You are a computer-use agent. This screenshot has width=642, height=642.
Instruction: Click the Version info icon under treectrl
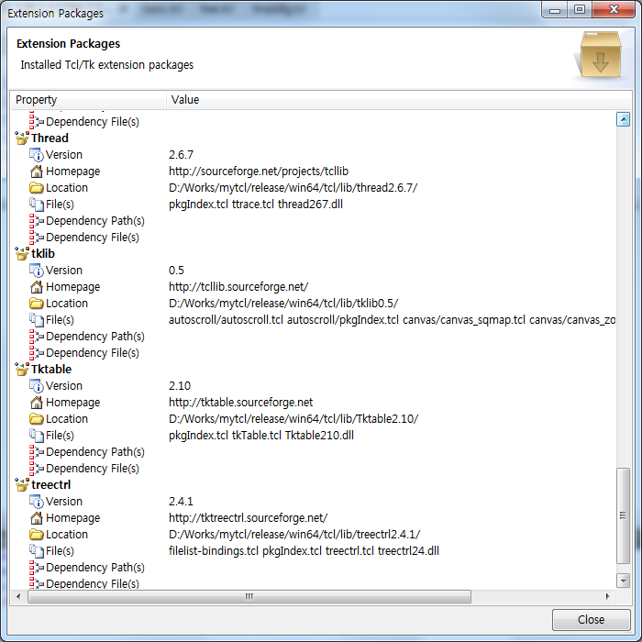coord(37,501)
